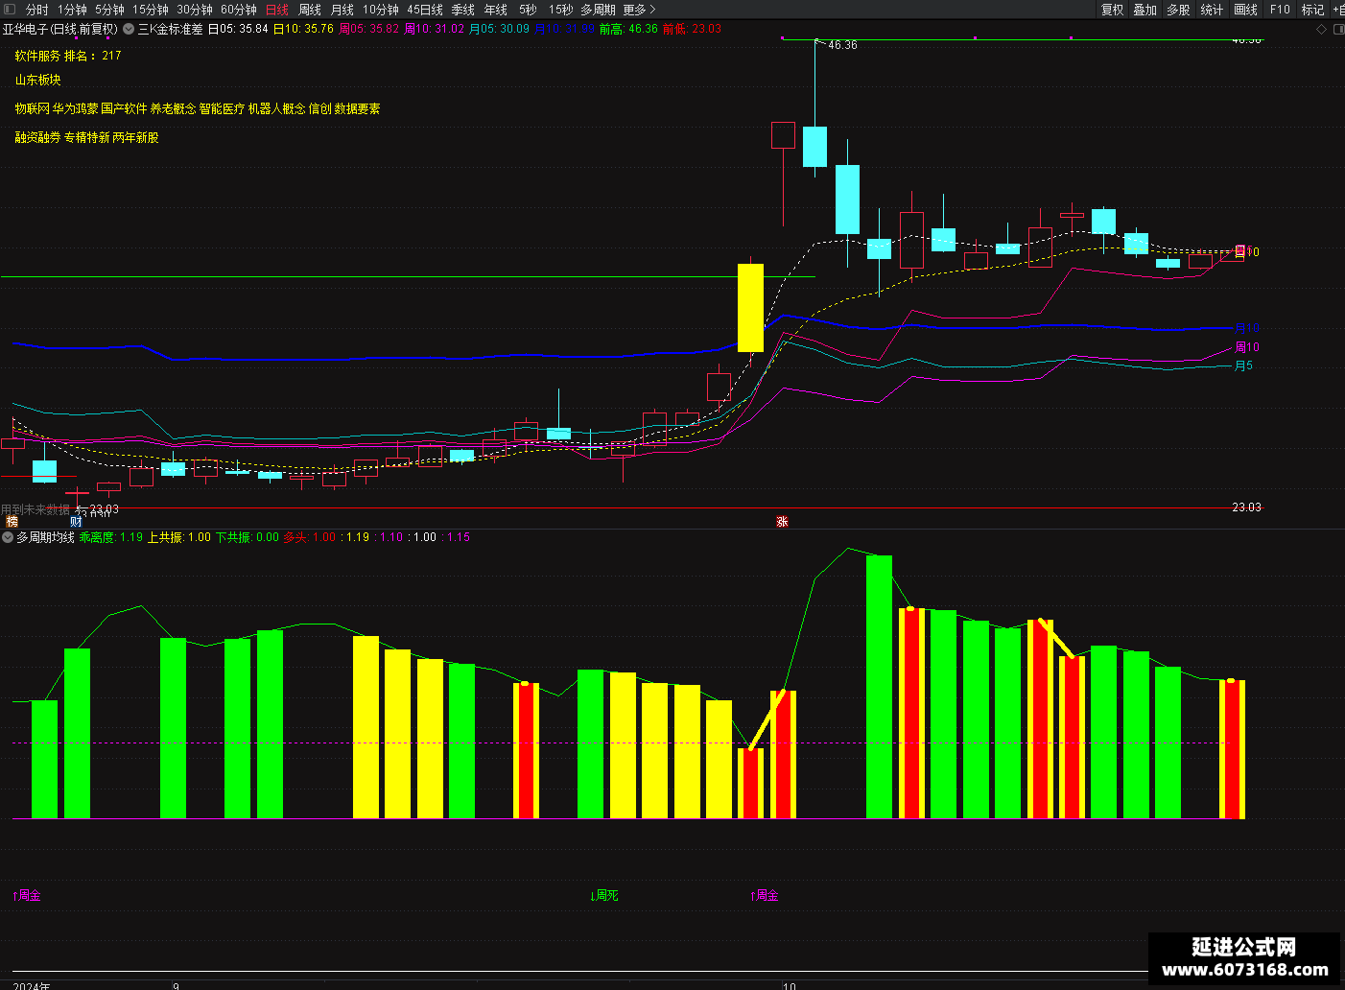The height and width of the screenshot is (990, 1345).
Task: Toggle 多股 multi-stock view
Action: click(1178, 10)
